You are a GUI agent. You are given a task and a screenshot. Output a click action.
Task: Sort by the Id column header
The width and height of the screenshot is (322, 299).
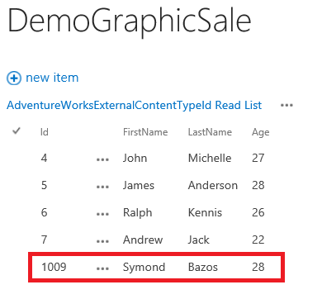45,132
